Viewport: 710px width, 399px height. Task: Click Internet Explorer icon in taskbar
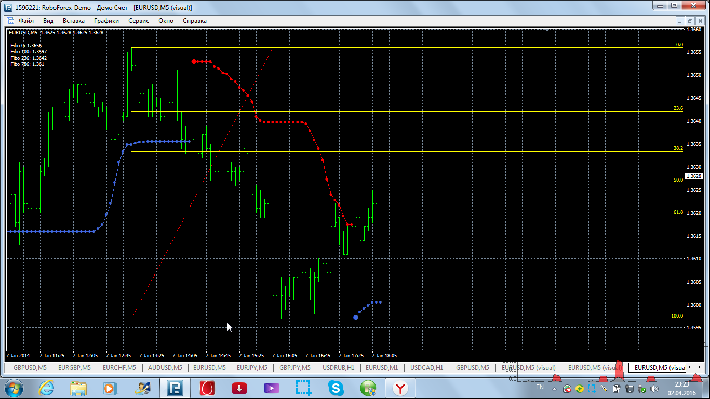coord(47,388)
